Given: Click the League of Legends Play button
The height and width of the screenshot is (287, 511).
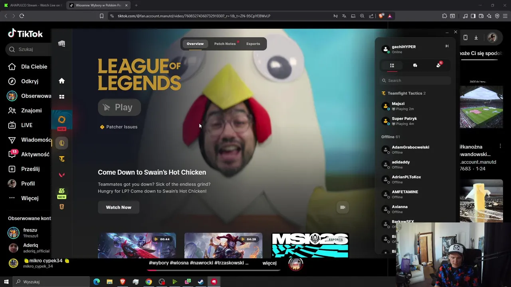Looking at the screenshot, I should point(119,107).
